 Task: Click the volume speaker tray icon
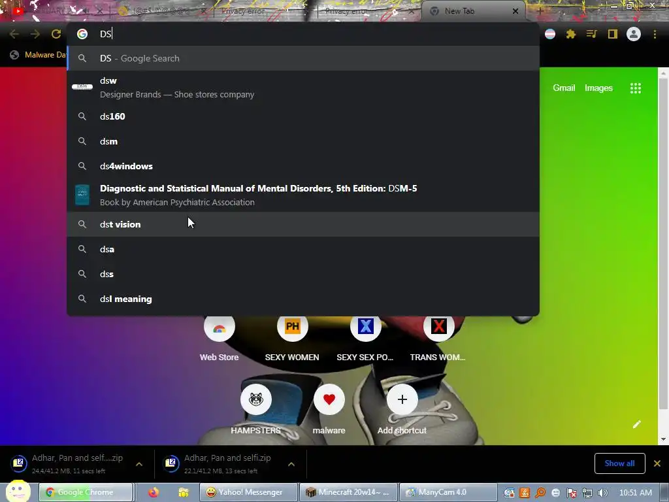pos(603,493)
